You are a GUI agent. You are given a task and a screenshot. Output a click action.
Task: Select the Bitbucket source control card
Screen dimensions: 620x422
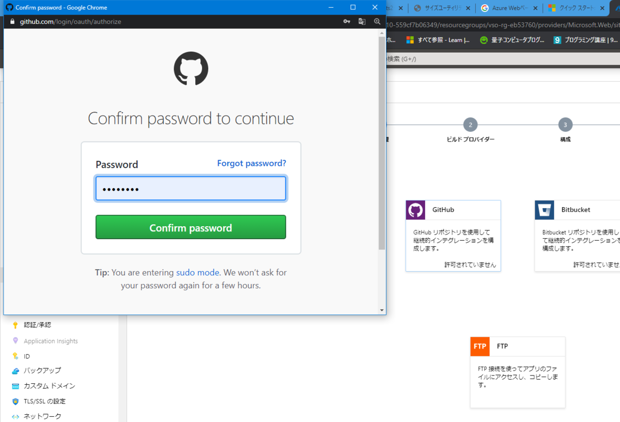577,236
